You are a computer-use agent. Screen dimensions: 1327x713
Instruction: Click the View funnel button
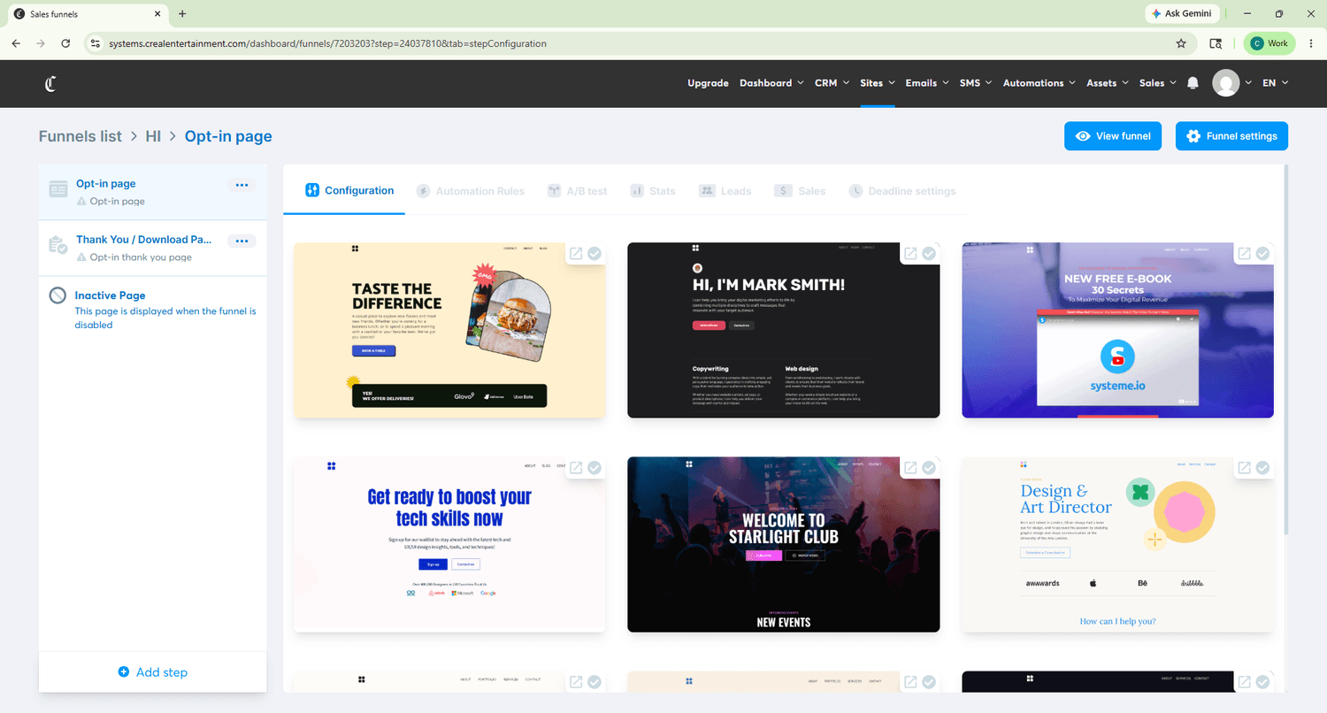click(x=1113, y=136)
